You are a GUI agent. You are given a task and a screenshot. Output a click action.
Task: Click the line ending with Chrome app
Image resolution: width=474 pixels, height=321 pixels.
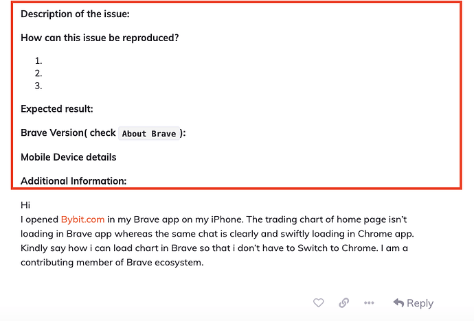tap(217, 234)
